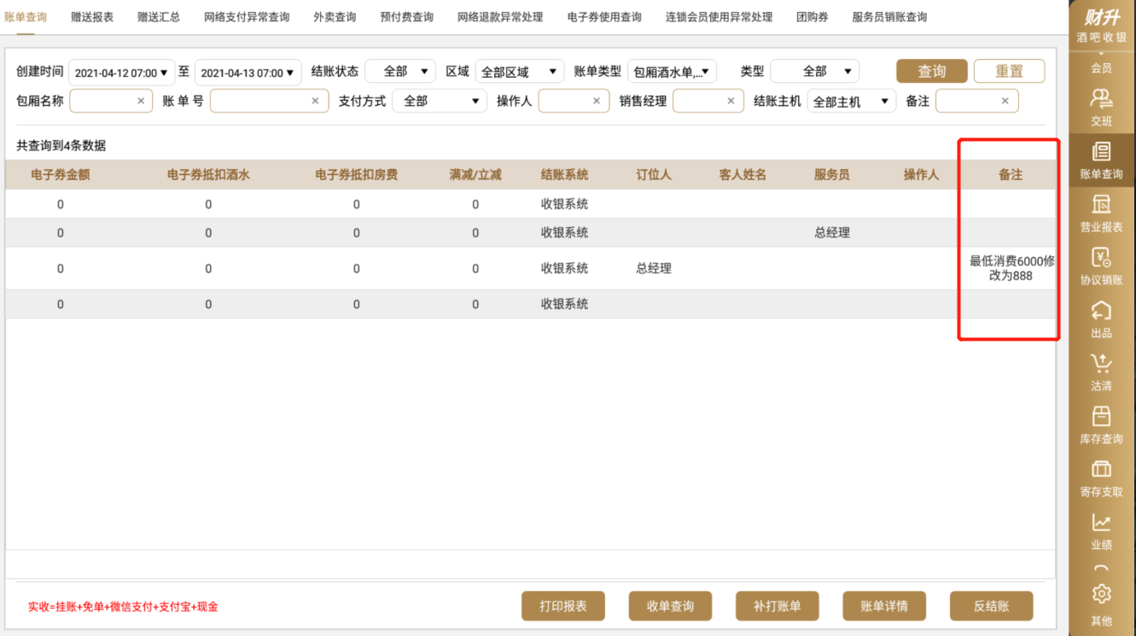Click the 反结账 button

(991, 606)
